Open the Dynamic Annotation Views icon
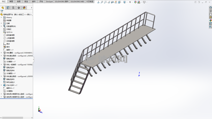 (x=116, y=2)
